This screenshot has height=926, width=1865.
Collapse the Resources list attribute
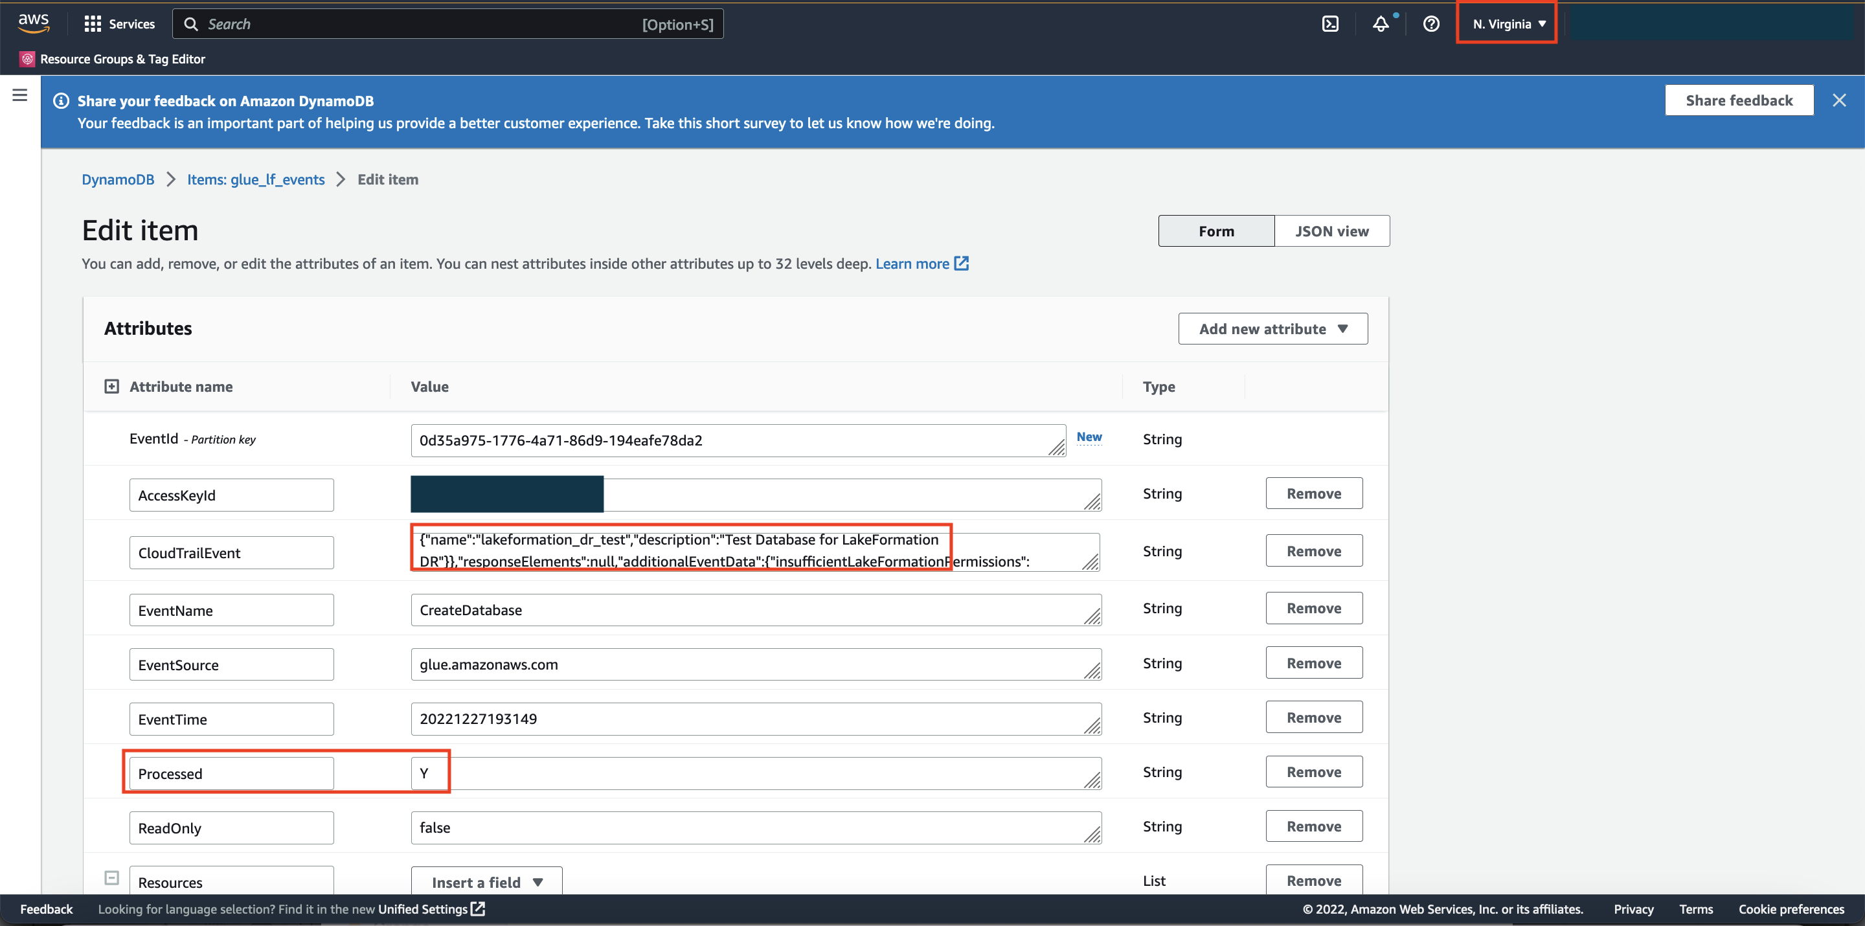(x=111, y=877)
